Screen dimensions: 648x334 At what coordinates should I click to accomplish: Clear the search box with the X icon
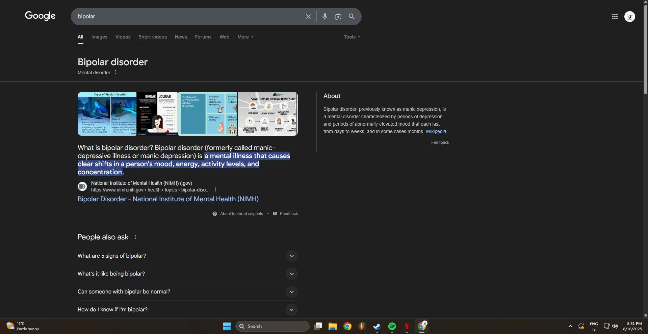click(x=308, y=17)
